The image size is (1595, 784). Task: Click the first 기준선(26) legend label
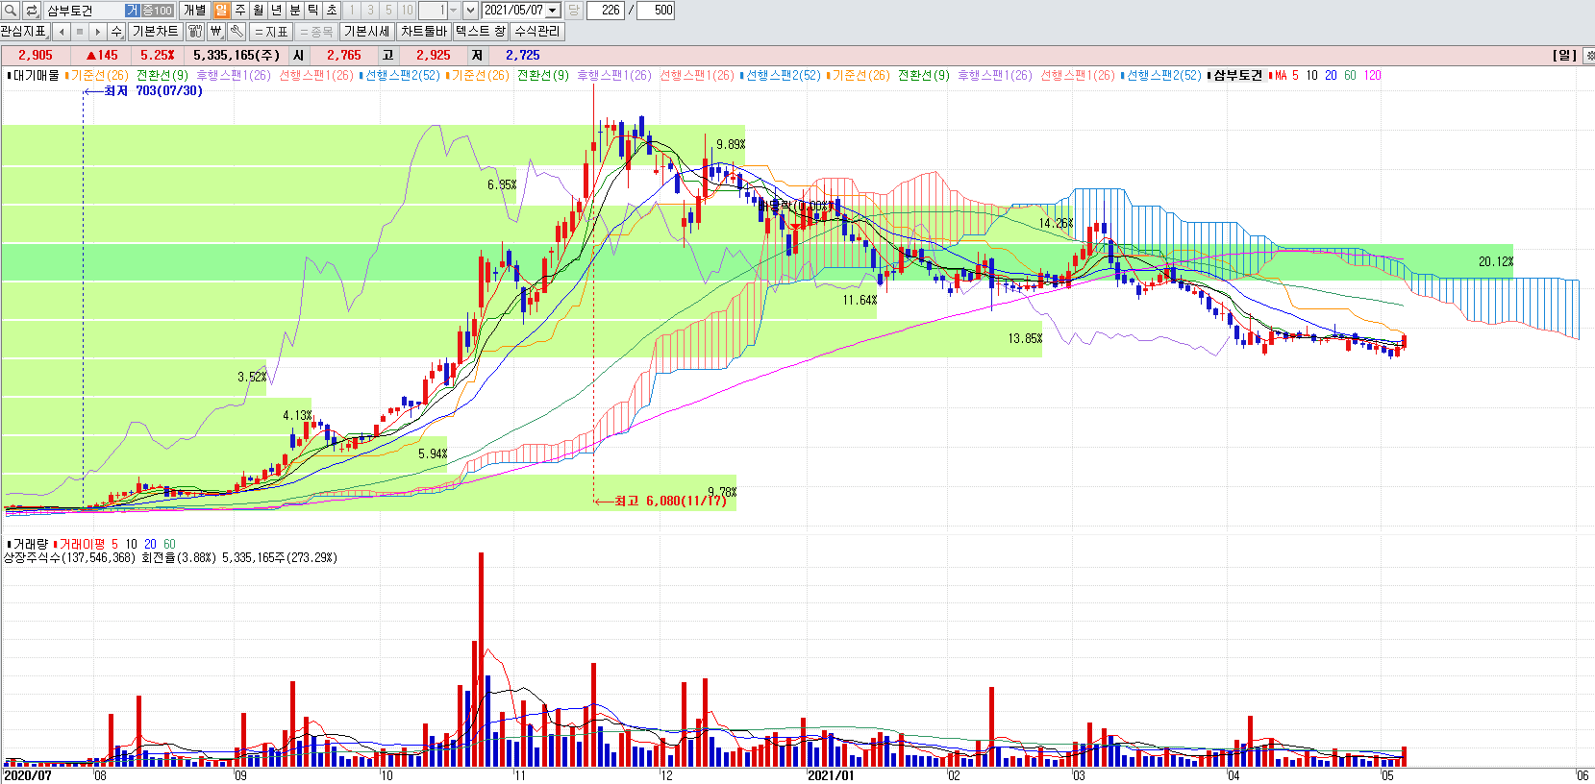point(98,75)
